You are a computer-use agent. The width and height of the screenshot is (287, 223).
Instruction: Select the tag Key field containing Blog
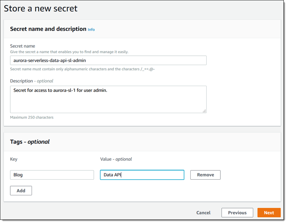click(x=52, y=175)
